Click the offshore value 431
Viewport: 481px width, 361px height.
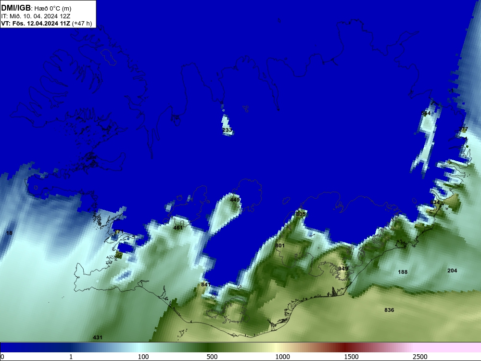pyautogui.click(x=98, y=337)
